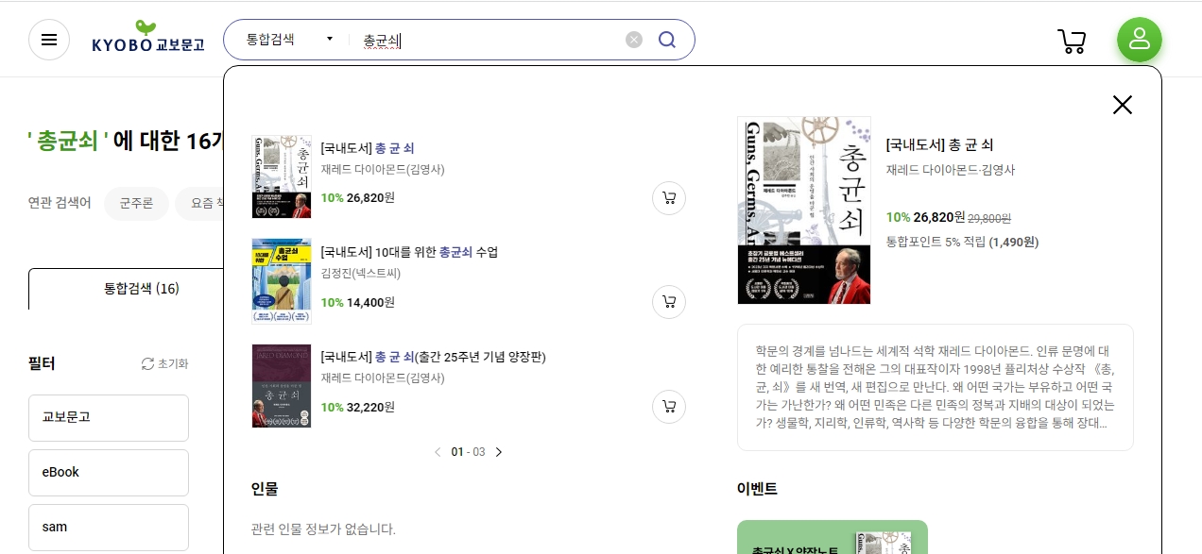Open the user profile icon
Image resolution: width=1202 pixels, height=554 pixels.
pyautogui.click(x=1140, y=40)
